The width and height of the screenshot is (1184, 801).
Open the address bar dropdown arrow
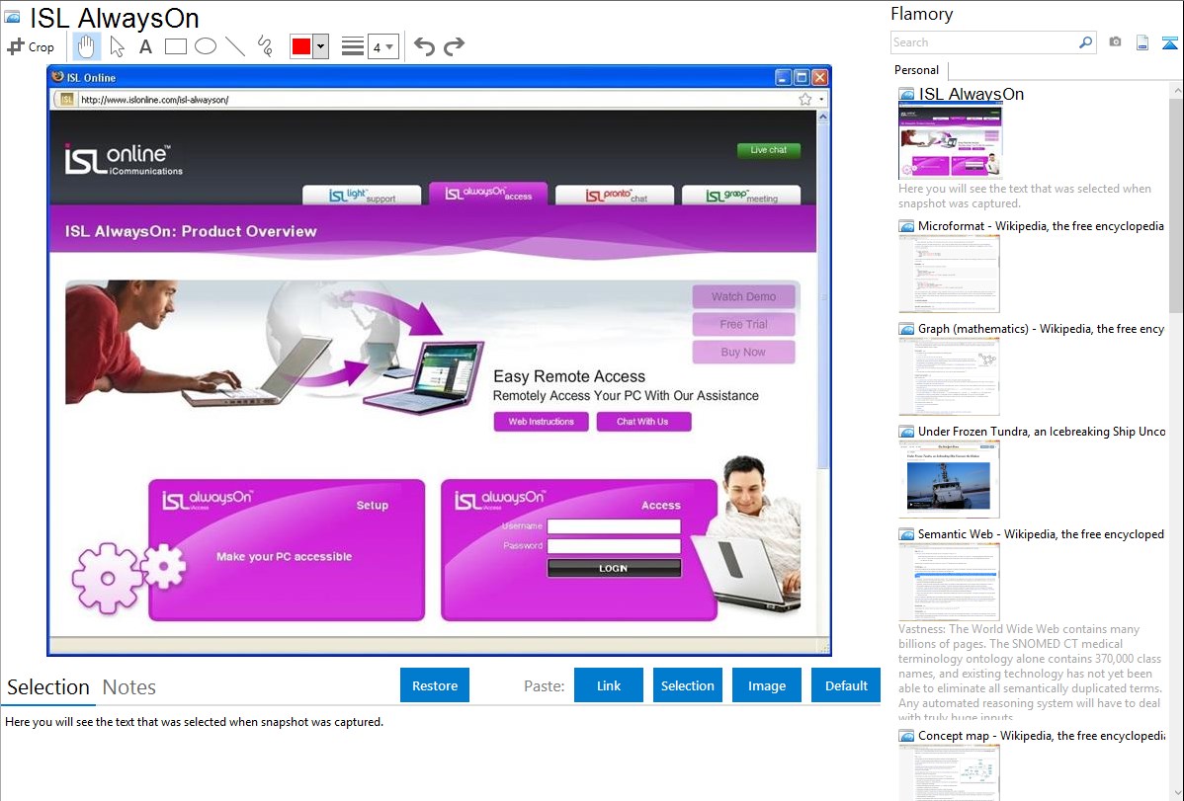point(821,99)
